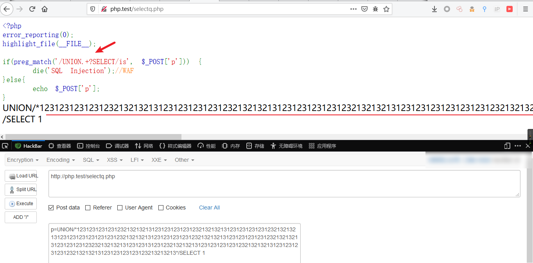Open tracking protection shield icon
533x263 pixels.
(93, 9)
